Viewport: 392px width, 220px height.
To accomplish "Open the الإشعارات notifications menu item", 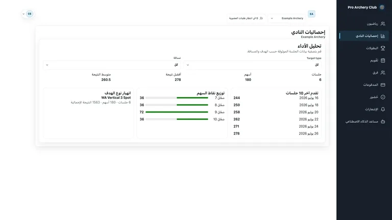I will point(364,109).
